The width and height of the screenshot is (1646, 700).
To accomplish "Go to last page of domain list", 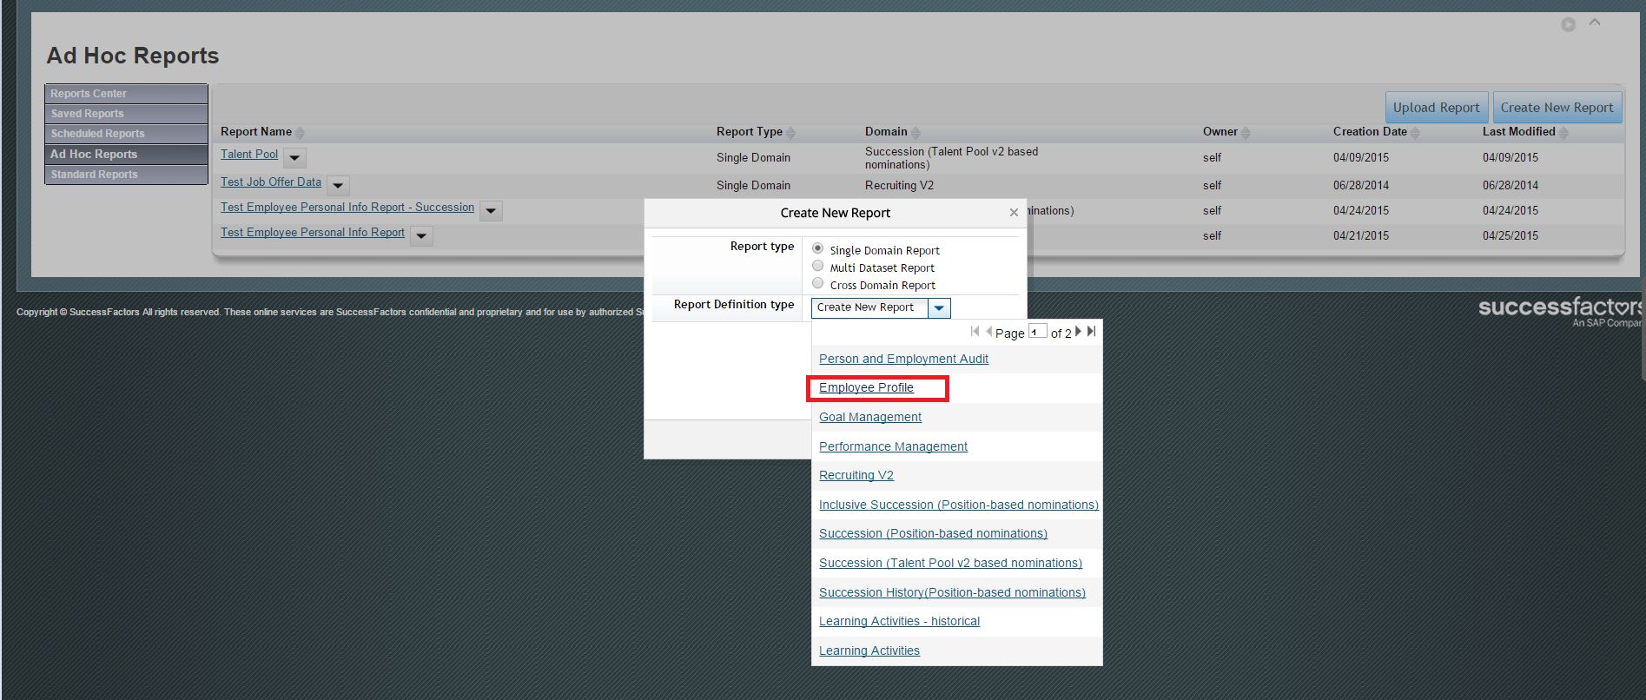I will tap(1092, 331).
